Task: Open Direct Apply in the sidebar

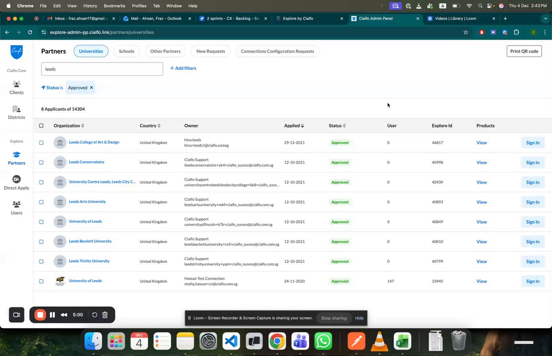Action: (x=16, y=183)
